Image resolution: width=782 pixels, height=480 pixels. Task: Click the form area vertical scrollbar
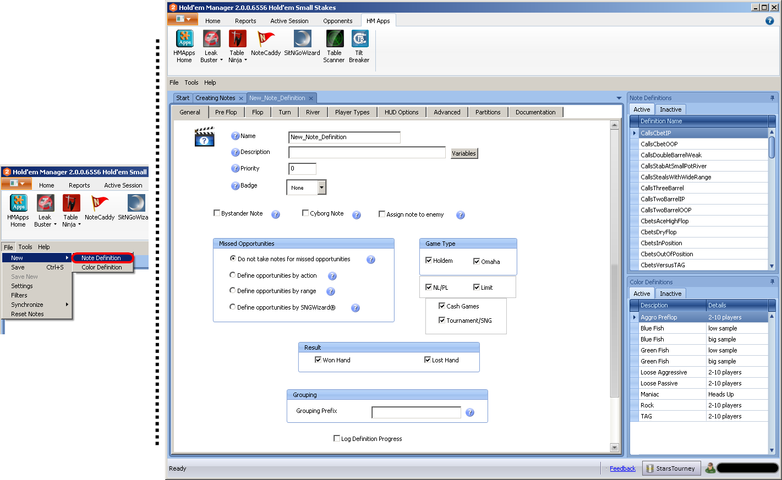coord(615,286)
